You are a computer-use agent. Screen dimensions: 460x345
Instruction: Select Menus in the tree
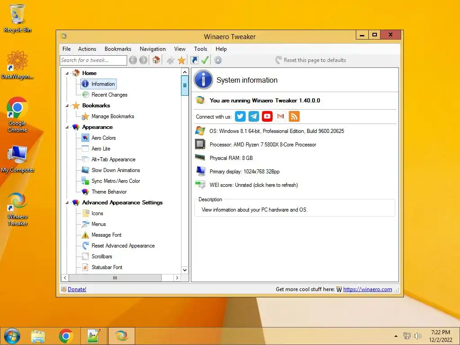click(98, 224)
